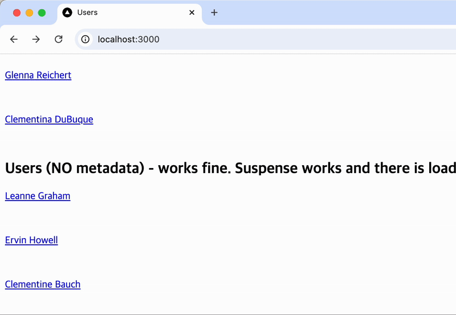Image resolution: width=456 pixels, height=315 pixels.
Task: Close the Users tab
Action: tap(192, 13)
